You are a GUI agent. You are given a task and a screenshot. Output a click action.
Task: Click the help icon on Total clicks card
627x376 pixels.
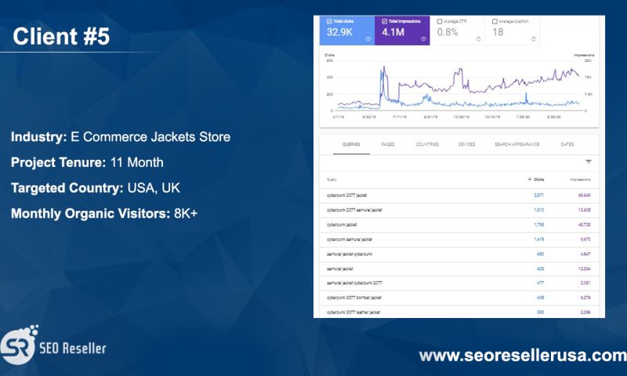pyautogui.click(x=368, y=38)
